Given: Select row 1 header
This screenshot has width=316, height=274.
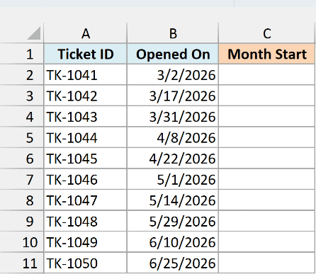Looking at the screenshot, I should click(x=22, y=54).
